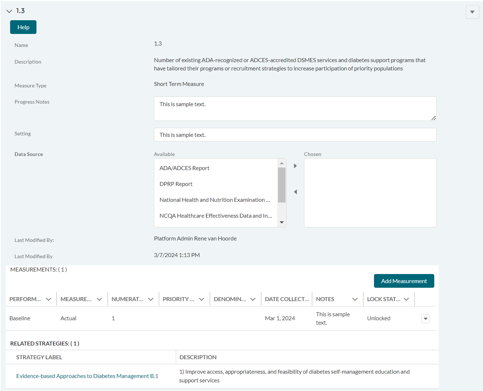This screenshot has height=391, width=483.
Task: Move selection to Chosen with right arrow
Action: click(295, 166)
